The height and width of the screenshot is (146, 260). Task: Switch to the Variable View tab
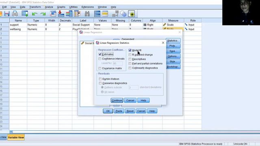coord(16,137)
